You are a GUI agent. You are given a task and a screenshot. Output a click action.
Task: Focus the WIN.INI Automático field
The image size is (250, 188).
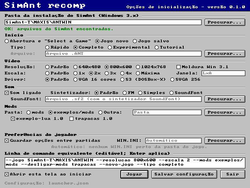point(173,141)
